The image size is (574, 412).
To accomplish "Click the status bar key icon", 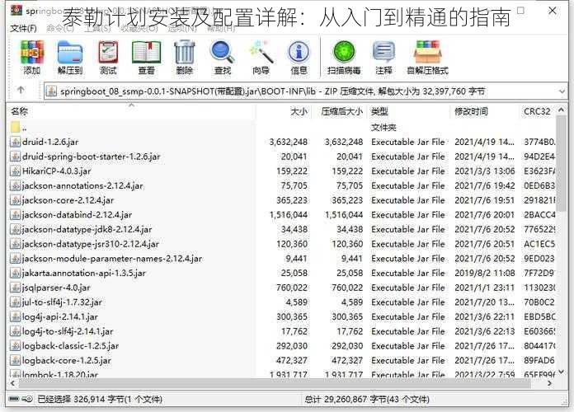I will [x=27, y=399].
